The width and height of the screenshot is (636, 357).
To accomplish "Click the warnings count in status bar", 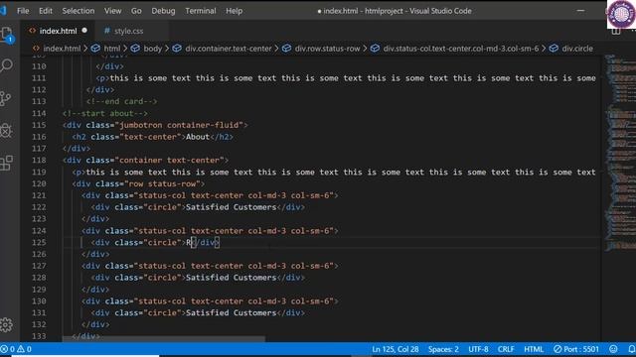I will [24, 349].
